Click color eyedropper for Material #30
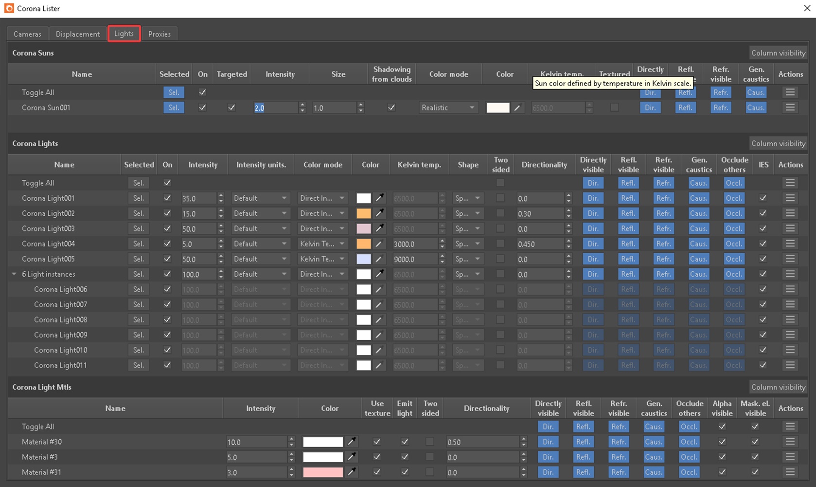This screenshot has height=487, width=816. click(x=352, y=442)
